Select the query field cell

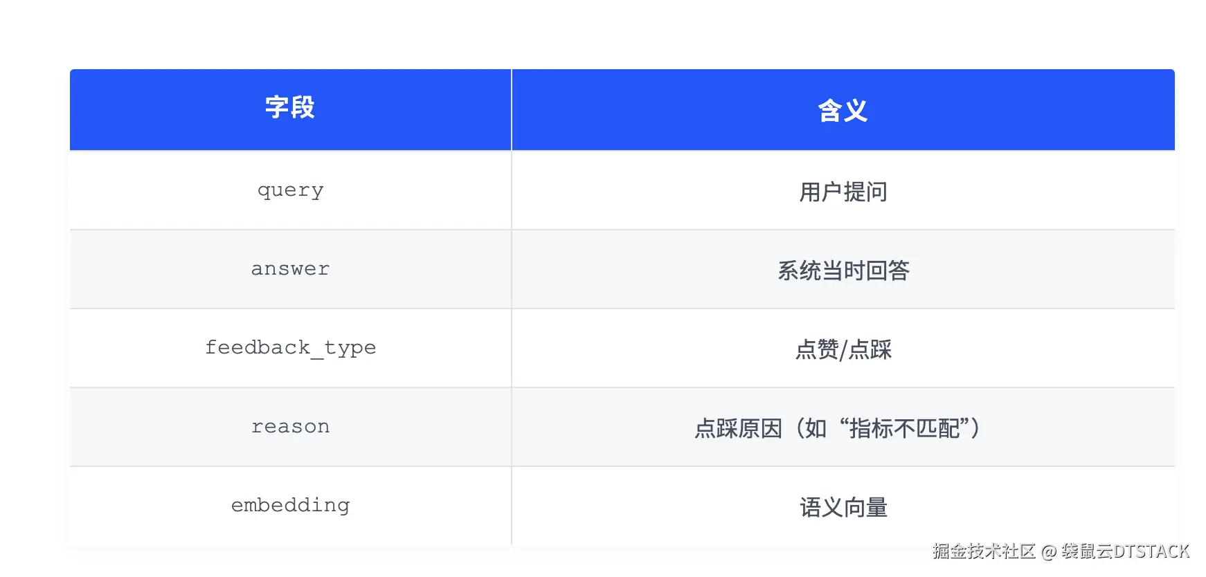pos(290,190)
